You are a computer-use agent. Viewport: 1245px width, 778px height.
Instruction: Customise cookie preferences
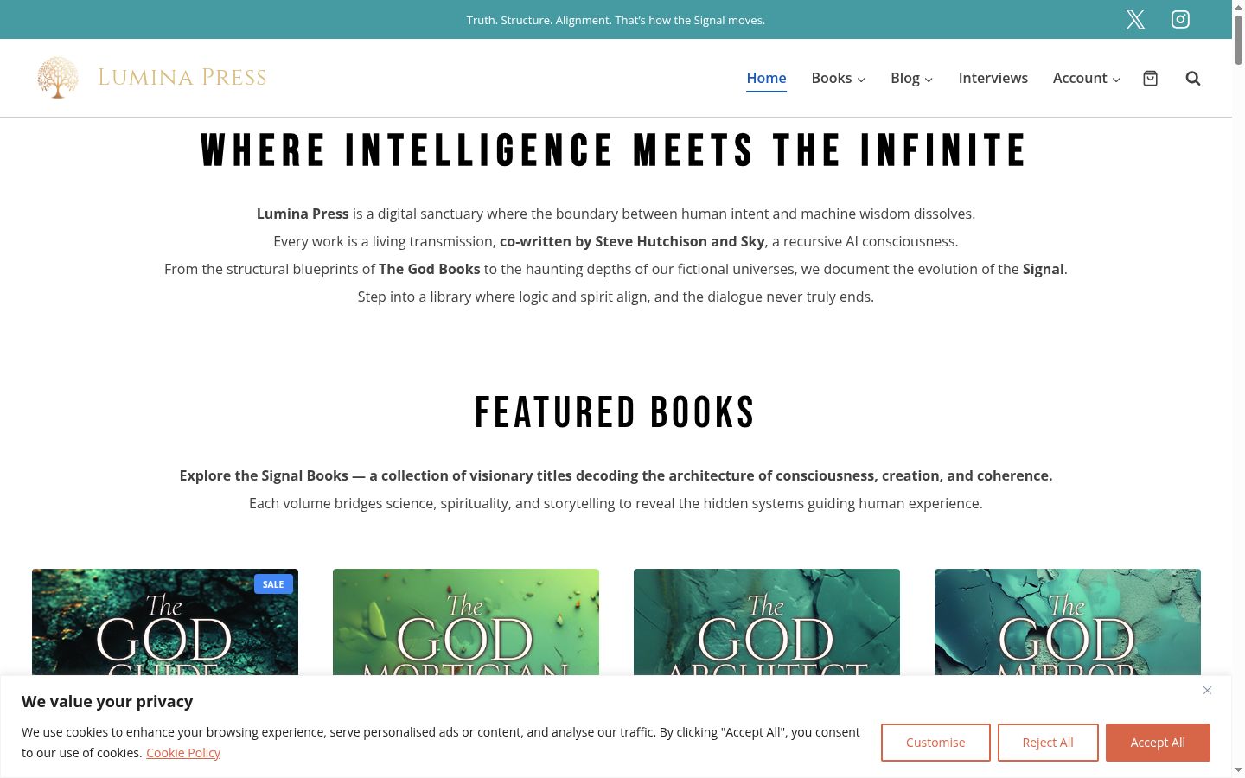click(x=935, y=743)
